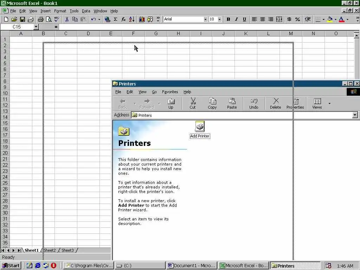Open the Borders dropdown arrow
This screenshot has height=270, width=360.
pos(323,19)
